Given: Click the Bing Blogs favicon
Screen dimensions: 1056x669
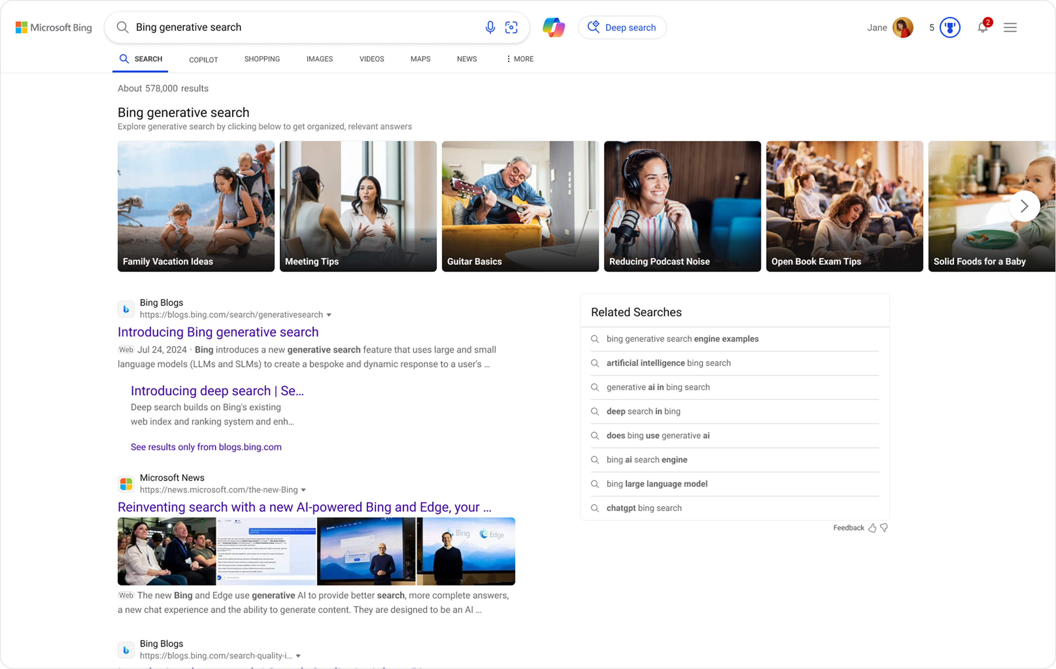Looking at the screenshot, I should click(x=126, y=309).
